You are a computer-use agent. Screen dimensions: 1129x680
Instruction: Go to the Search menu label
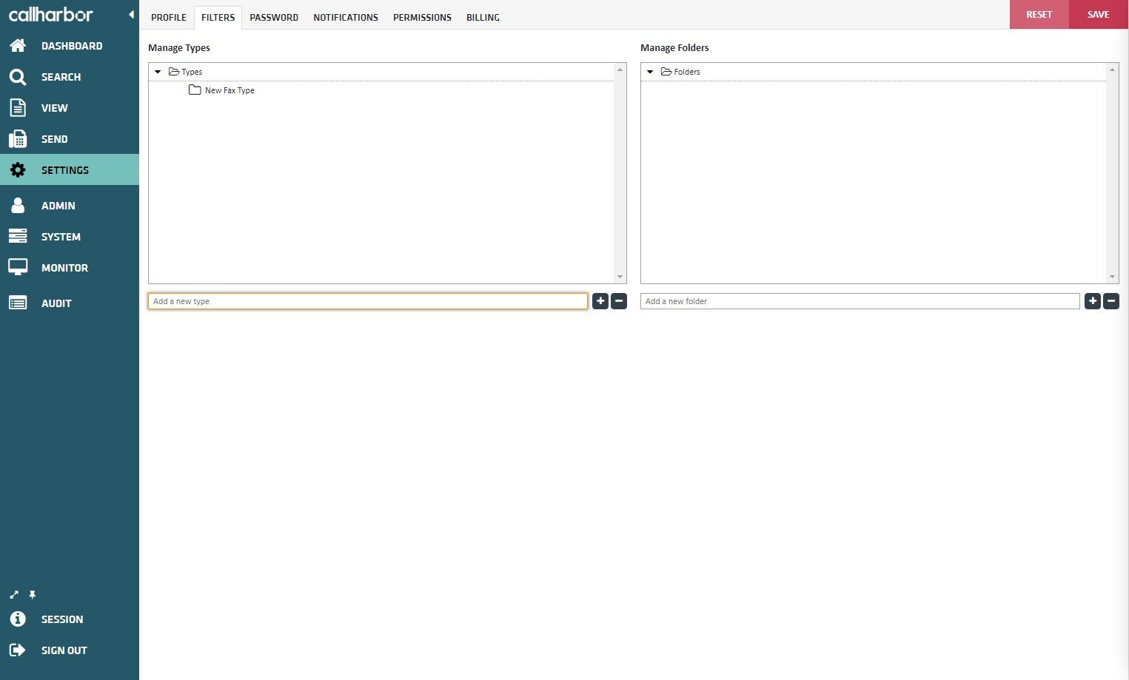tap(61, 77)
